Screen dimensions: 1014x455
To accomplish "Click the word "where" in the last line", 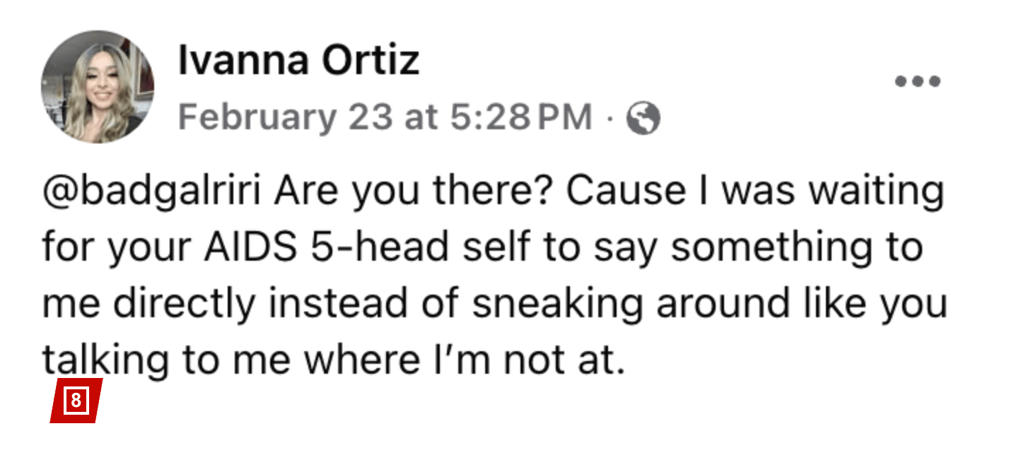I will (x=361, y=361).
